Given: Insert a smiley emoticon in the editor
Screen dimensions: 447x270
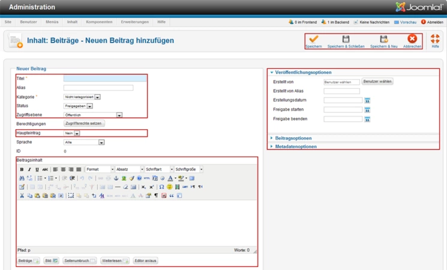Looking at the screenshot, I should [x=169, y=187].
